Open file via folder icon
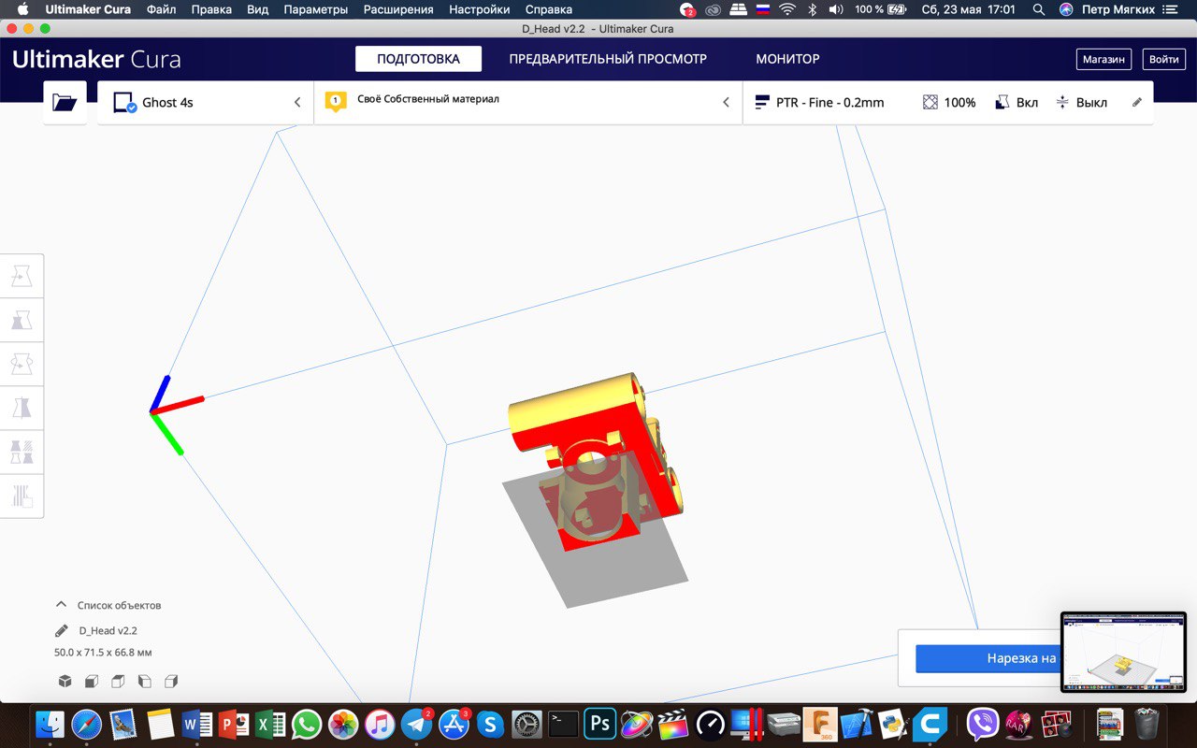 65,103
